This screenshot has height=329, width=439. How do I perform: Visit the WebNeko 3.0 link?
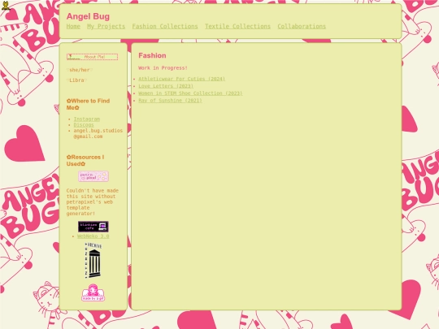point(93,236)
